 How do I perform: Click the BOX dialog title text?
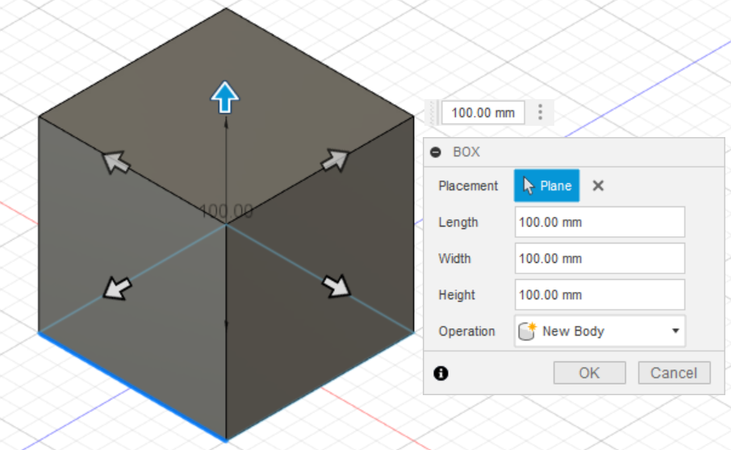coord(466,152)
